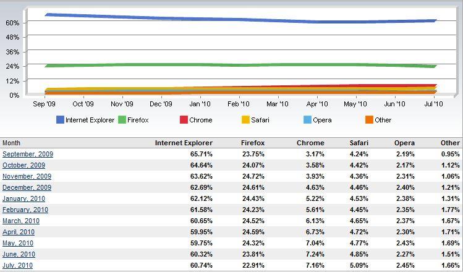
Task: Select the 65.71% Internet Explorer value
Action: tap(202, 154)
